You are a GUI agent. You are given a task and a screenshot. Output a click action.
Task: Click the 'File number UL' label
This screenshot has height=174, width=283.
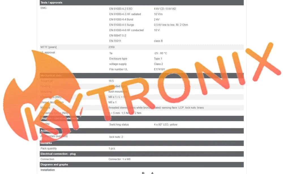118,69
